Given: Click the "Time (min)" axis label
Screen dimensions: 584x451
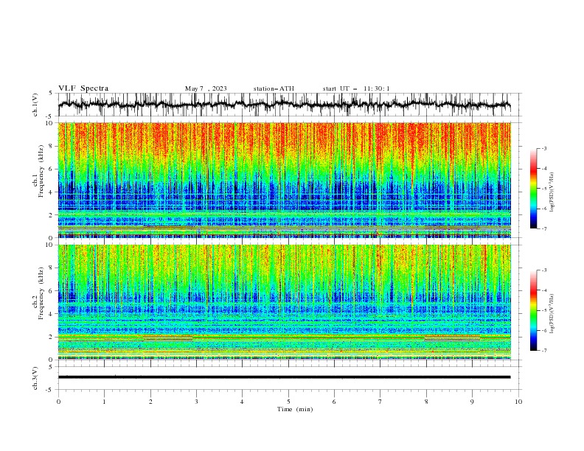Looking at the screenshot, I should pos(295,409).
